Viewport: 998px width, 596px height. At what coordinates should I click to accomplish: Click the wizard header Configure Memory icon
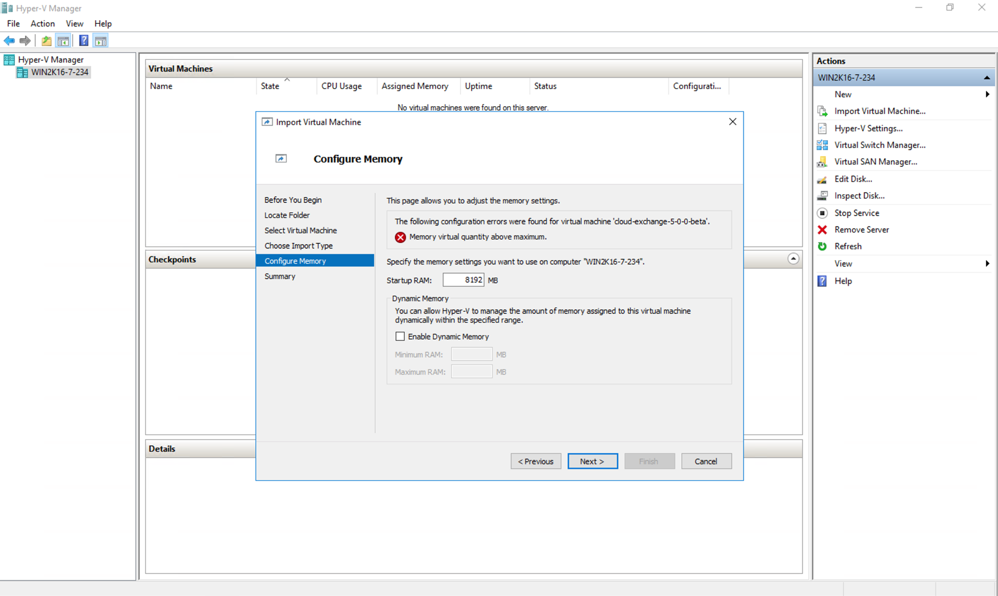point(281,158)
